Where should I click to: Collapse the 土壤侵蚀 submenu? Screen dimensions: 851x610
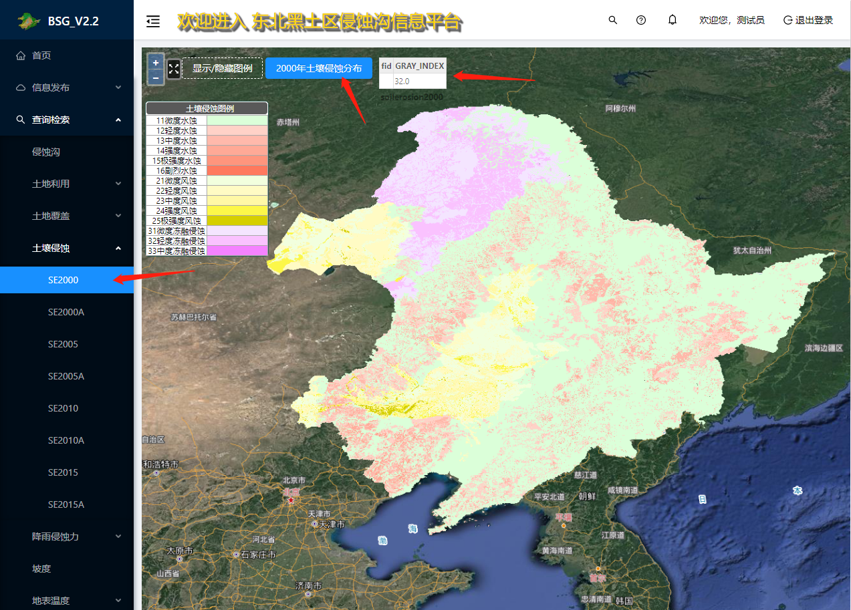tap(67, 248)
